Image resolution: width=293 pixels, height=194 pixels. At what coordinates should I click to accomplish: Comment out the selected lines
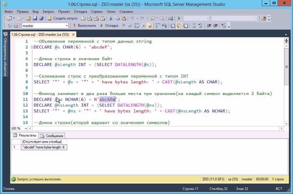pyautogui.click(x=194, y=26)
